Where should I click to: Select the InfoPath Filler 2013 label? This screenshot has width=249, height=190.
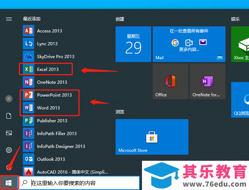coord(57,133)
